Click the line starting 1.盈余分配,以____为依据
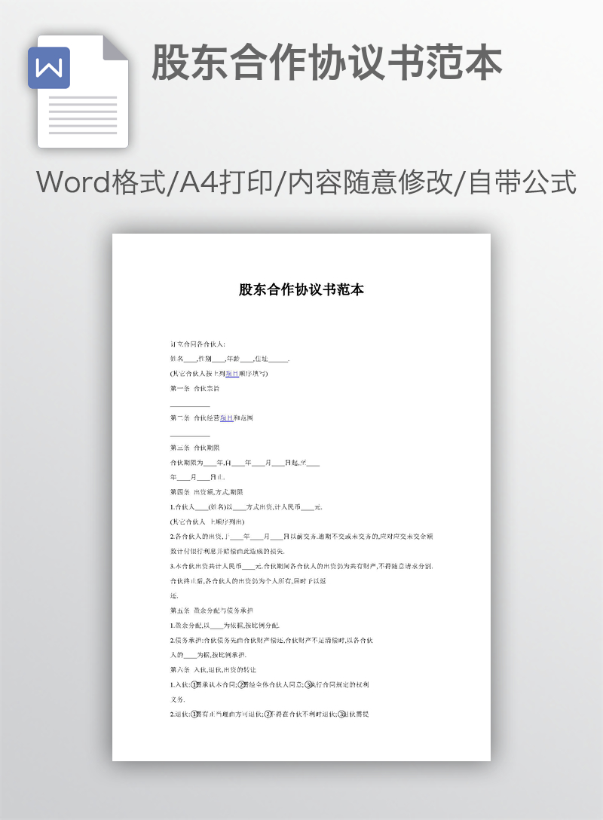Image resolution: width=603 pixels, height=820 pixels. [225, 626]
